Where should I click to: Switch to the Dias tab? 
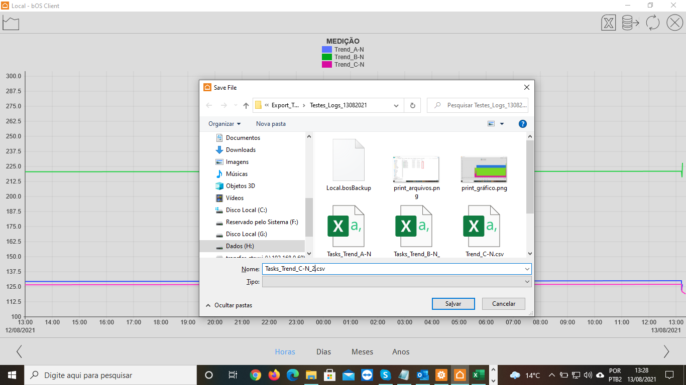[323, 352]
